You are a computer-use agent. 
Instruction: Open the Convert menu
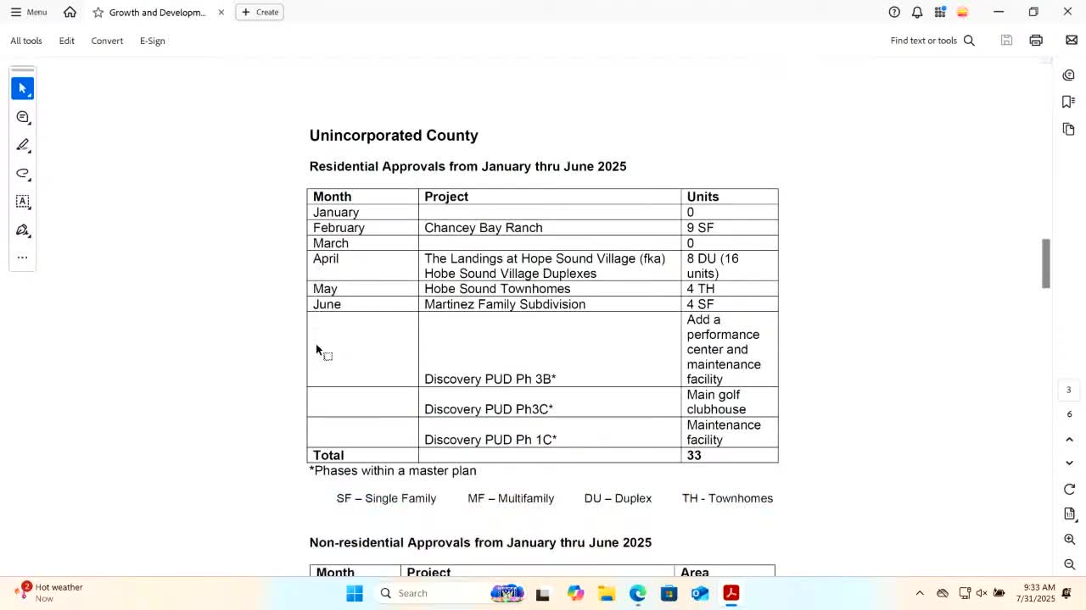point(107,41)
